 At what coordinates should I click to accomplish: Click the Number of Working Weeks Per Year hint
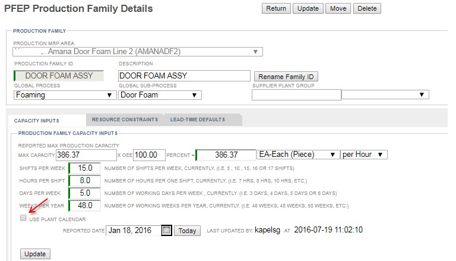(226, 206)
